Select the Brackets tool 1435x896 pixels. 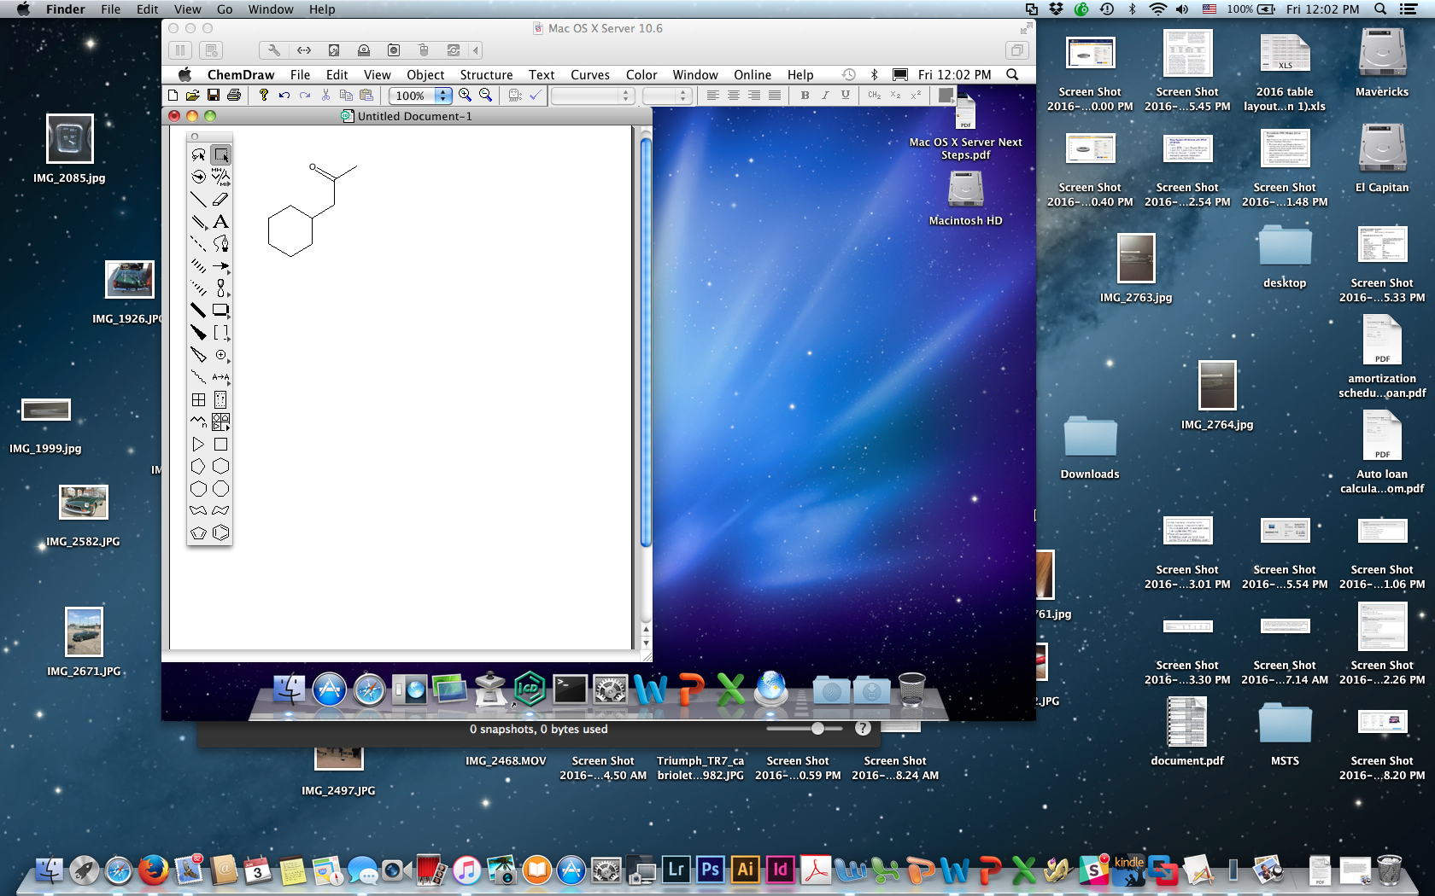pos(221,332)
